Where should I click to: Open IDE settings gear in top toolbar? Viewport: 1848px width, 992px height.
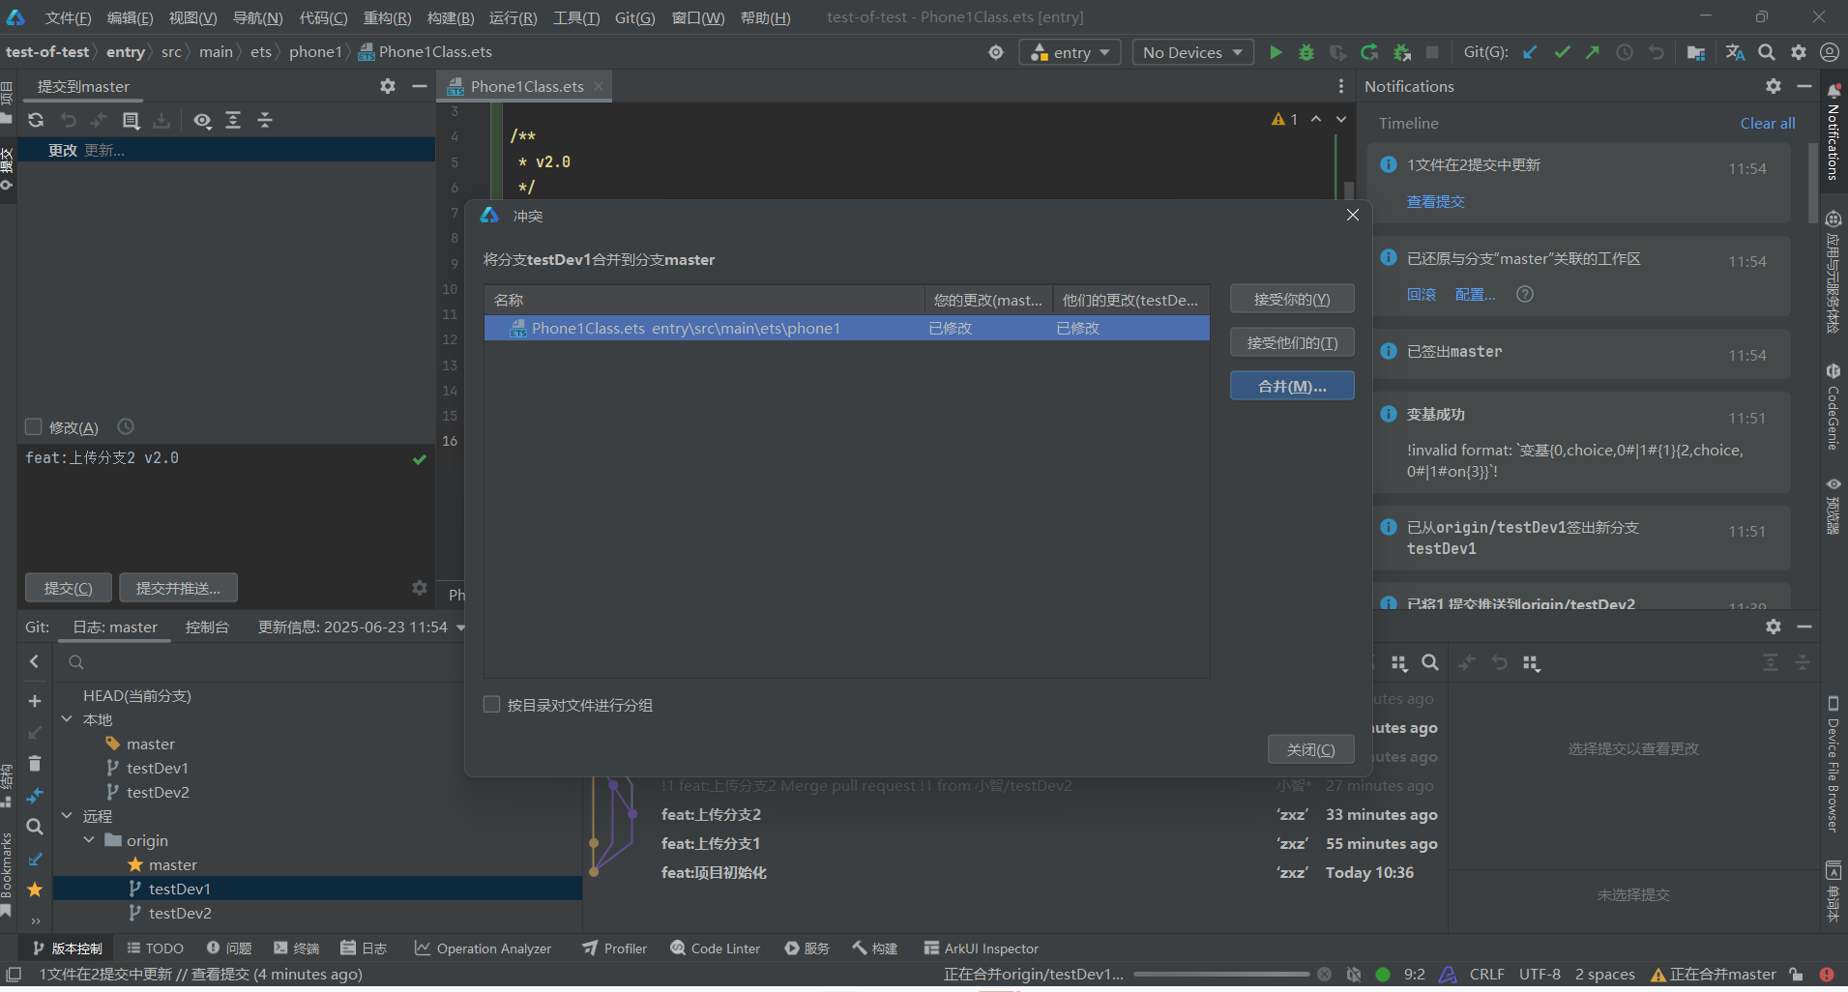click(1799, 52)
